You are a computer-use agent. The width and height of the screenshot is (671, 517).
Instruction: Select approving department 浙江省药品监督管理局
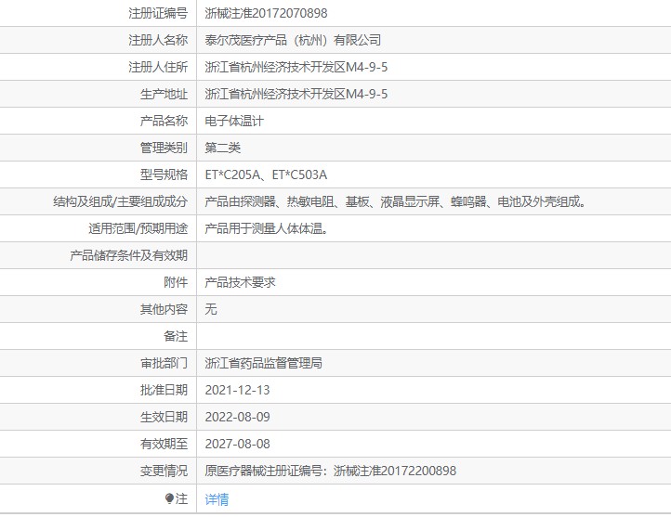pos(263,363)
